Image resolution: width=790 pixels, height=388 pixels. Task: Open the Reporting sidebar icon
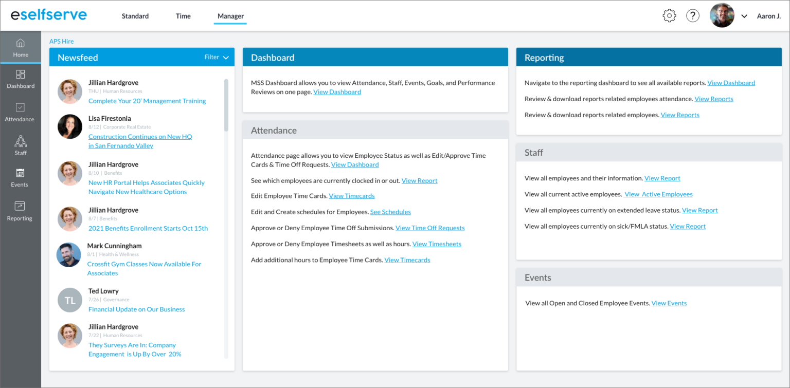pos(20,206)
